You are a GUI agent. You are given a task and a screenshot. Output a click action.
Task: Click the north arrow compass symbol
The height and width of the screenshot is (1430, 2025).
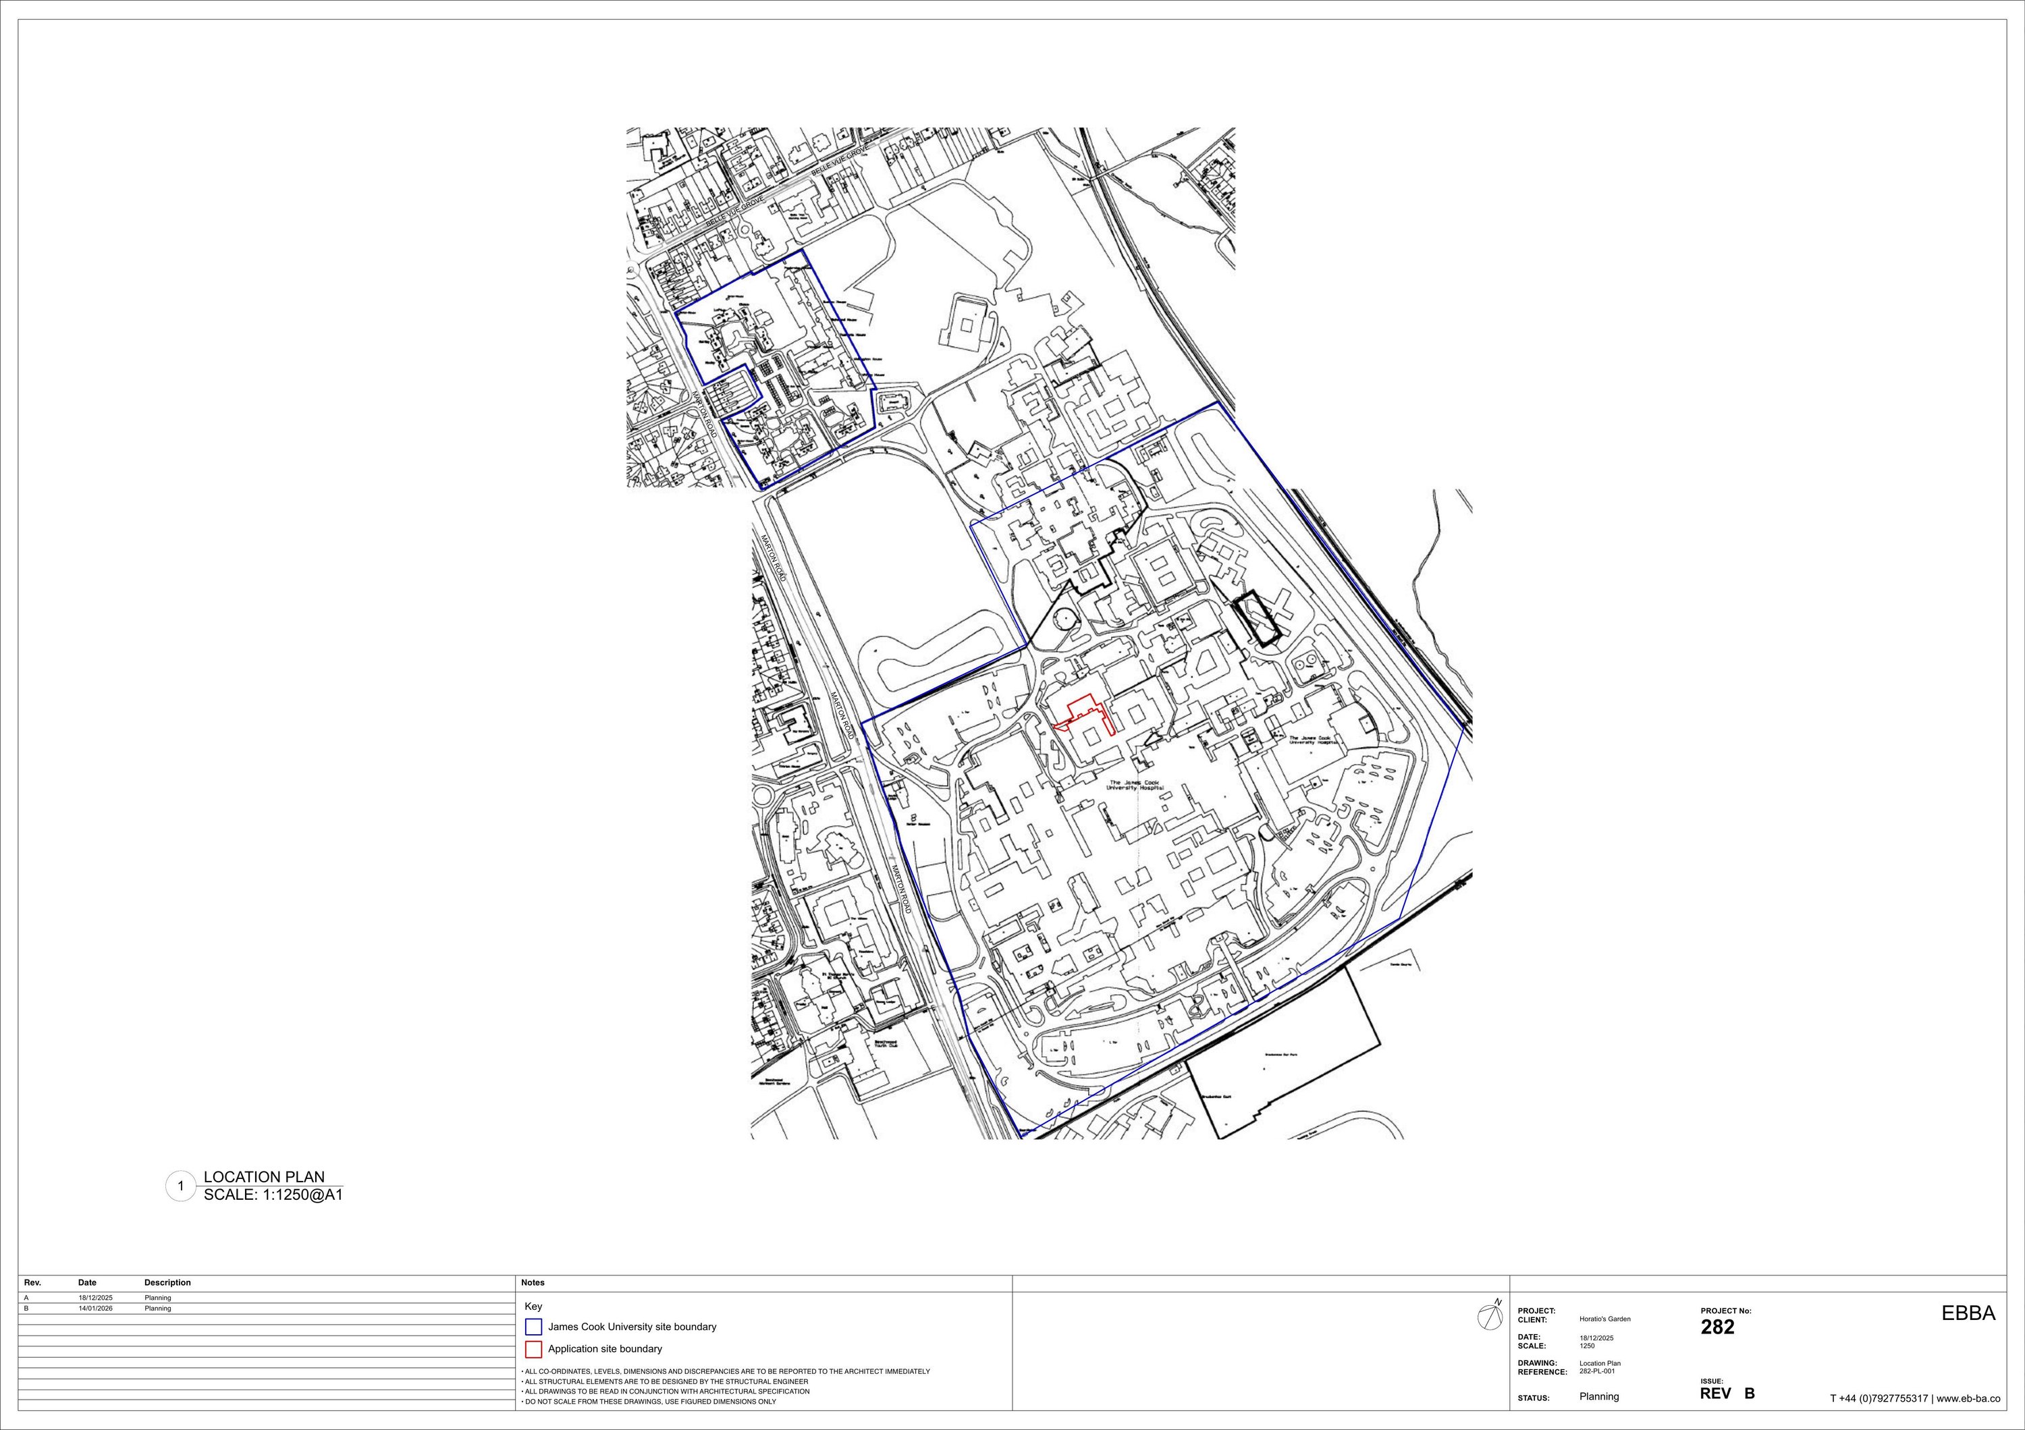[x=1489, y=1316]
